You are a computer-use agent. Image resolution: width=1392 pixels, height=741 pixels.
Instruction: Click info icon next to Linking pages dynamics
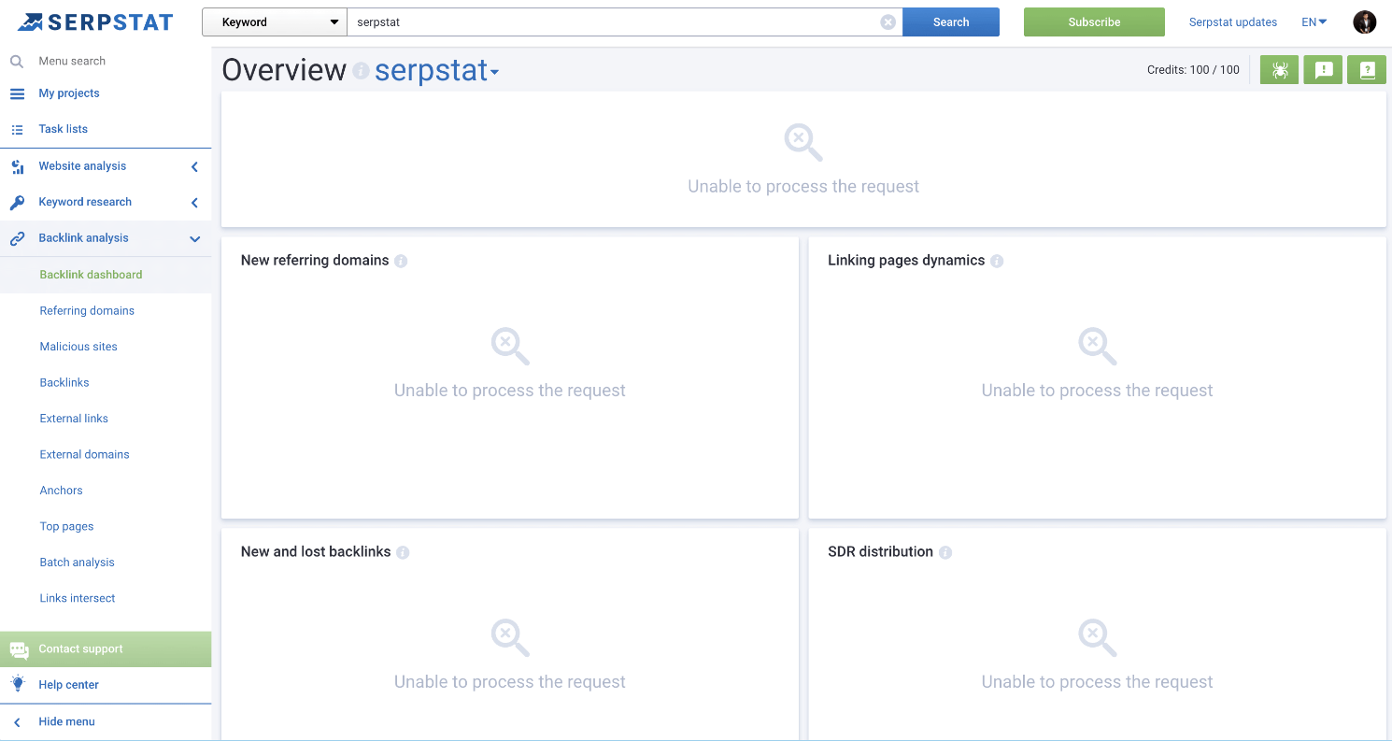click(x=997, y=262)
